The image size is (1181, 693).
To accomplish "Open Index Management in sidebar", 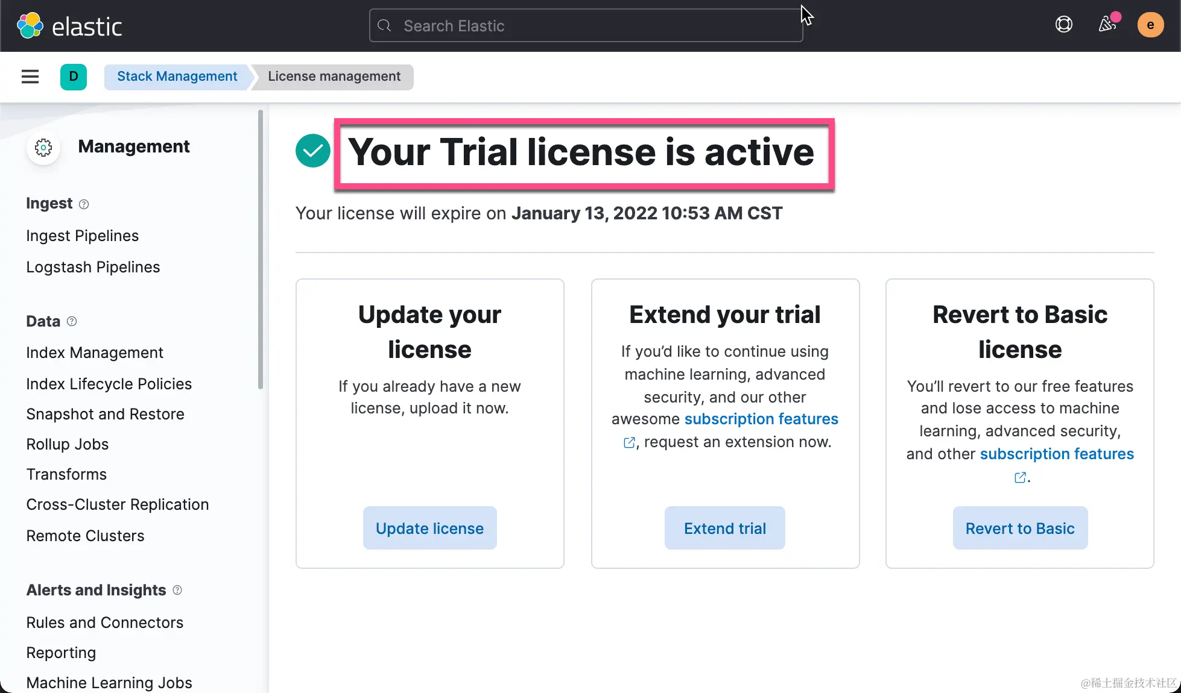I will (x=95, y=353).
